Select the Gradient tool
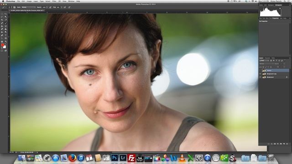The width and height of the screenshot is (292, 164). point(5,29)
